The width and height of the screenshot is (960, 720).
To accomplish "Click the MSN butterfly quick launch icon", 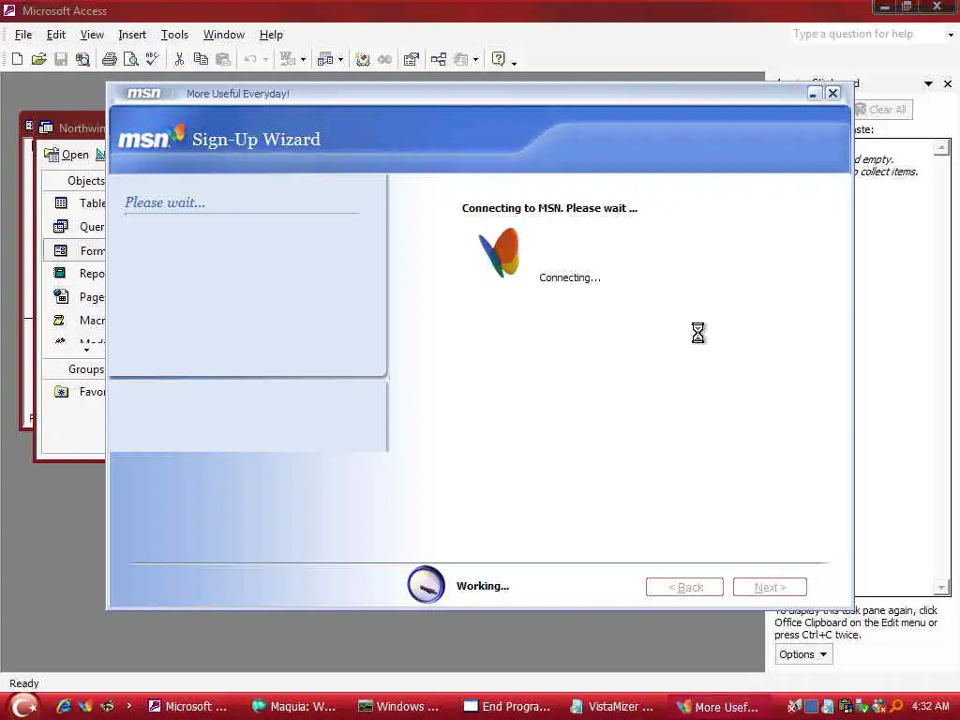I will (x=84, y=706).
